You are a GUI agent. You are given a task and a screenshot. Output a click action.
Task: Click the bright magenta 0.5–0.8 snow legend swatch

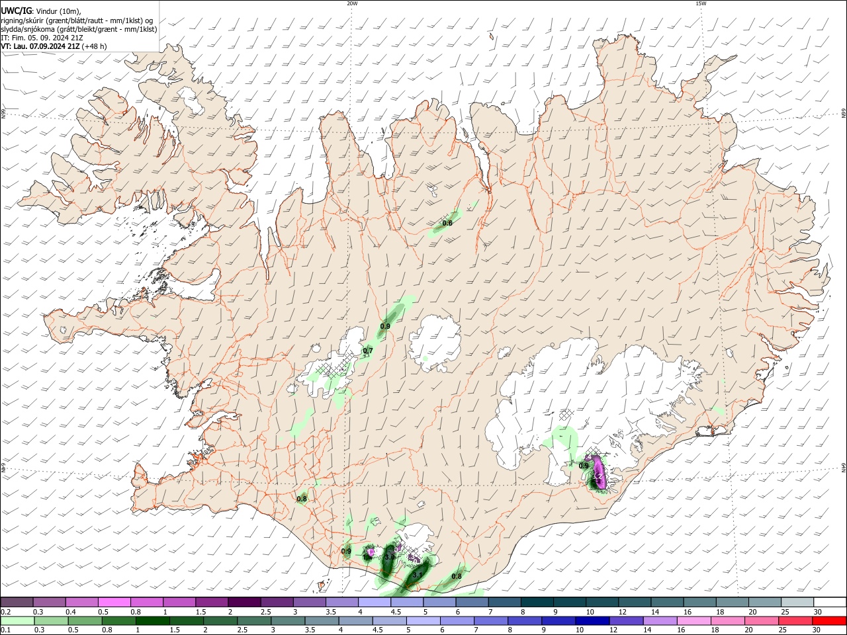(x=114, y=602)
